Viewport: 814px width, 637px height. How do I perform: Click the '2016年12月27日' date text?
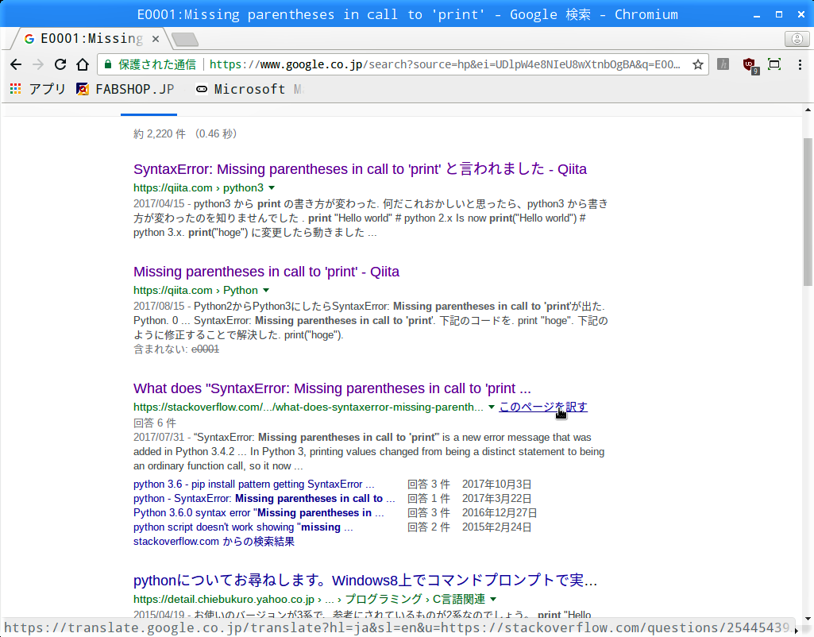coord(500,513)
